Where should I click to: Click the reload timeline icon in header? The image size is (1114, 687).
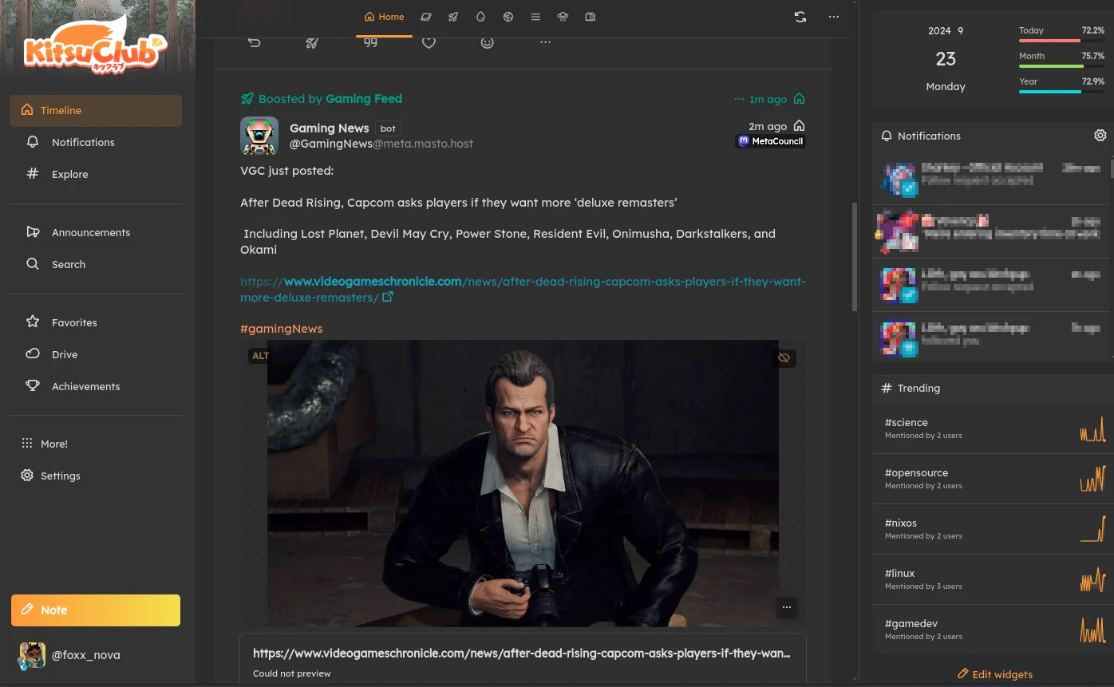800,17
